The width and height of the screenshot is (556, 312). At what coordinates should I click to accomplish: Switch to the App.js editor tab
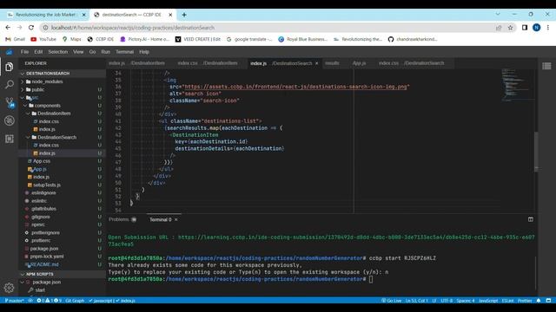coord(359,63)
